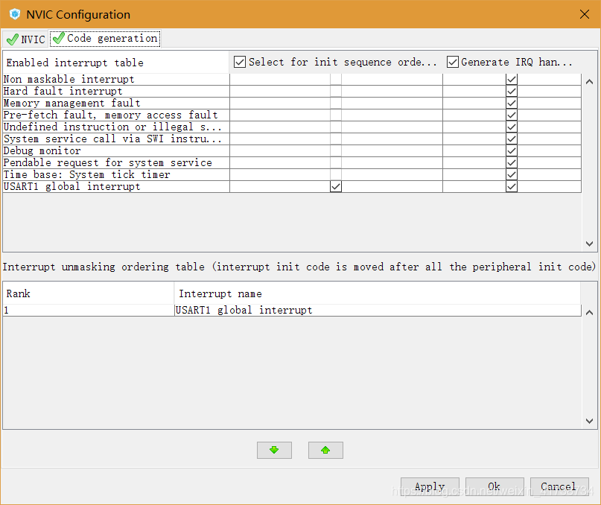Close the NVIC Configuration dialog
The height and width of the screenshot is (505, 601).
click(585, 14)
